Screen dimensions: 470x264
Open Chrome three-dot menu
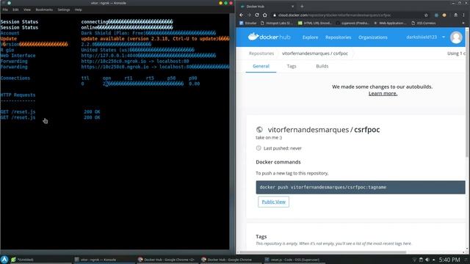463,15
